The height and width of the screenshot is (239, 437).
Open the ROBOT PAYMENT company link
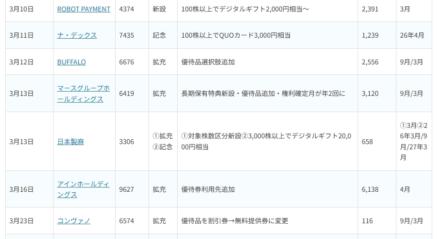pyautogui.click(x=84, y=9)
